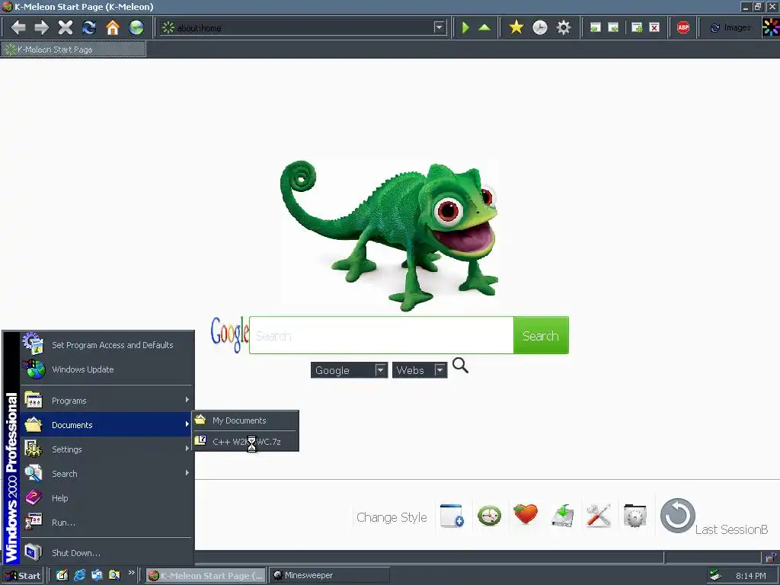Click the Google logo
This screenshot has width=780, height=585.
(229, 334)
